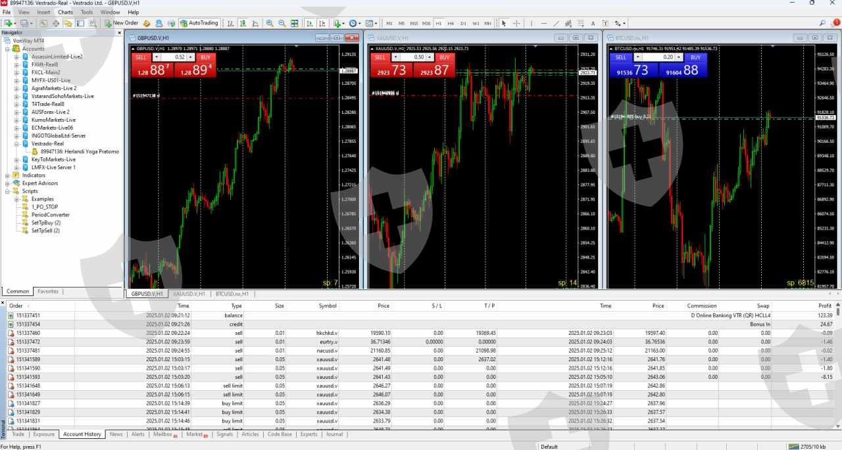Select the crosshair tool
This screenshot has height=450, width=842.
tap(516, 23)
